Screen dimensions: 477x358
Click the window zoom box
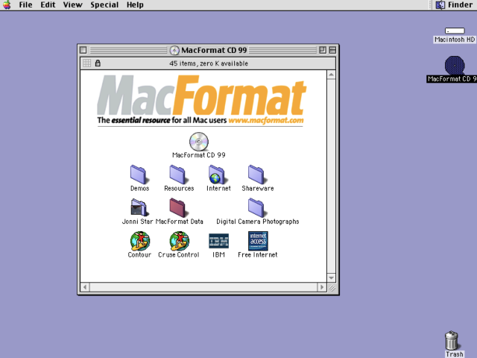tap(323, 50)
